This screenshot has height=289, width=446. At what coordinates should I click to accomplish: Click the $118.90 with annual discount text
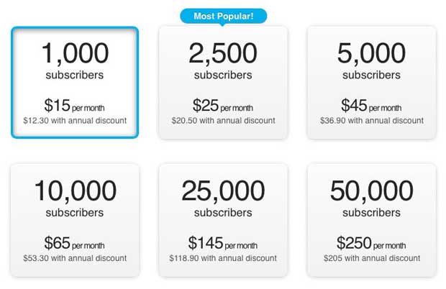pyautogui.click(x=223, y=257)
